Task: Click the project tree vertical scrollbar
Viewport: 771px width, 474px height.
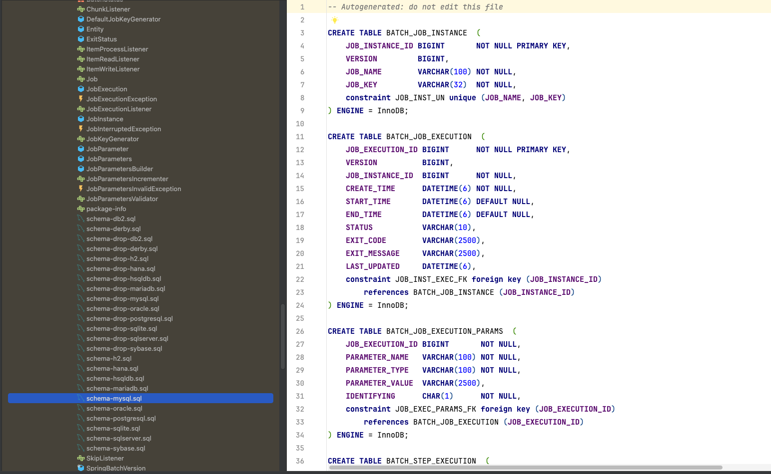Action: (283, 336)
